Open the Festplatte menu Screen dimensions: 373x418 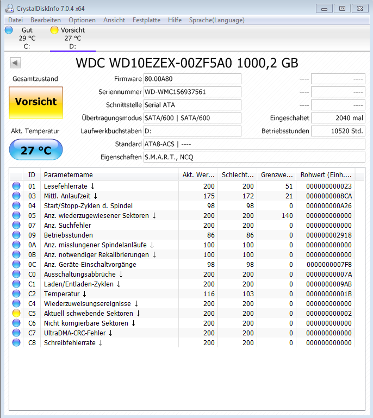146,20
